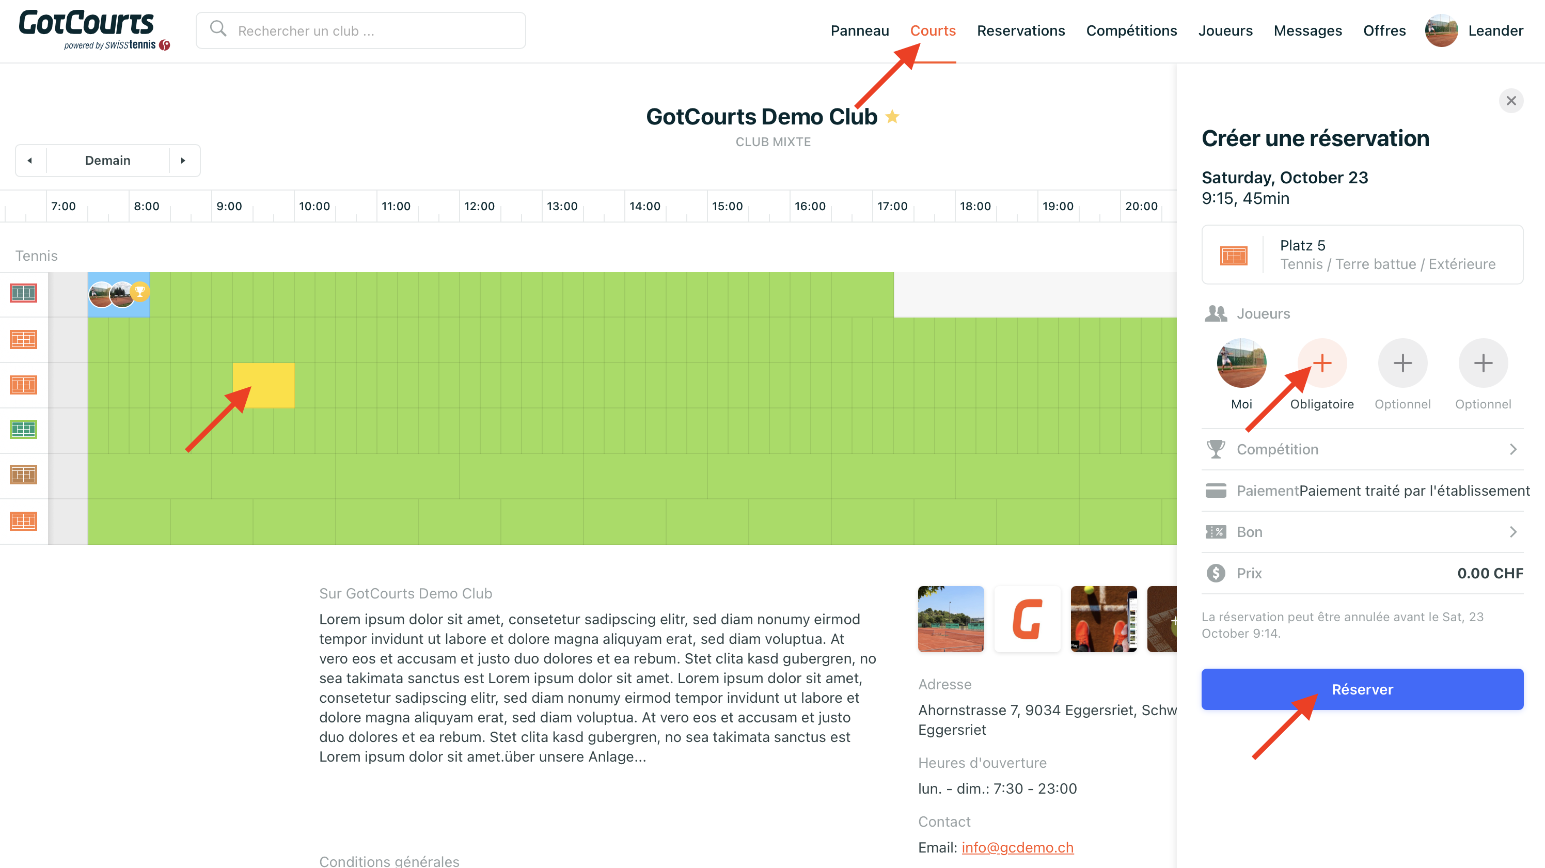Open the Messages menu item
Viewport: 1545px width, 868px height.
[x=1307, y=30]
